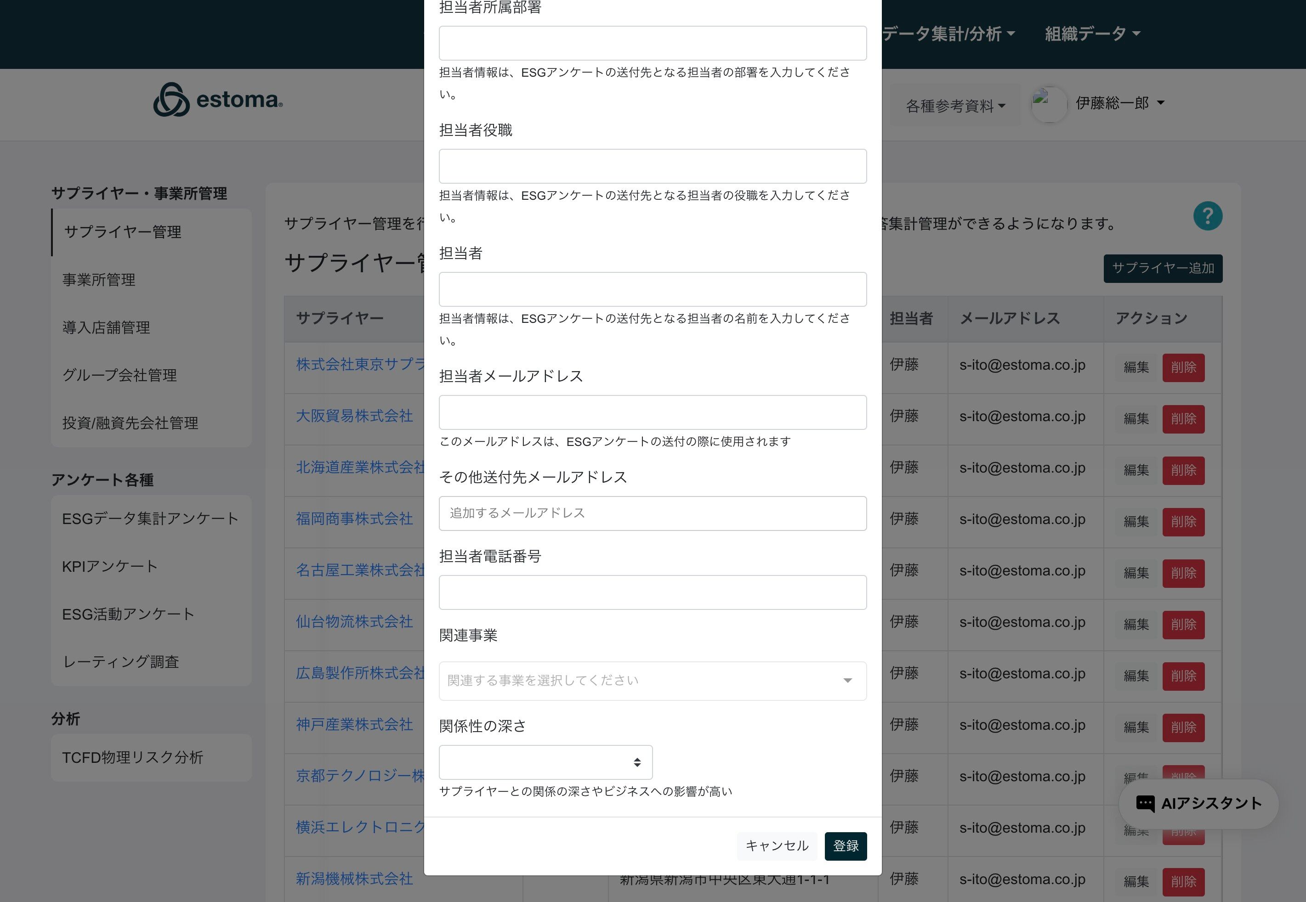Screen dimensions: 1306x902
Task: Focus the 担当者電話番号 input field
Action: click(652, 592)
